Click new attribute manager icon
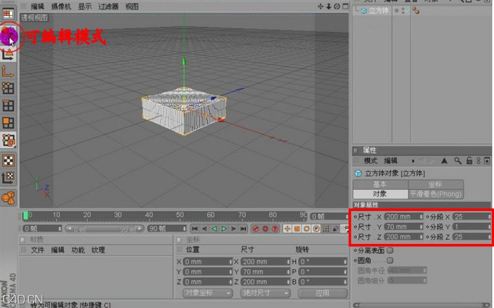This screenshot has width=494, height=308. (x=487, y=161)
